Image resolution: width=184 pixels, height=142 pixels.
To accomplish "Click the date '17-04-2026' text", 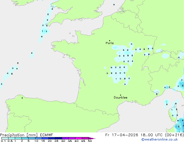I will tap(125, 135).
